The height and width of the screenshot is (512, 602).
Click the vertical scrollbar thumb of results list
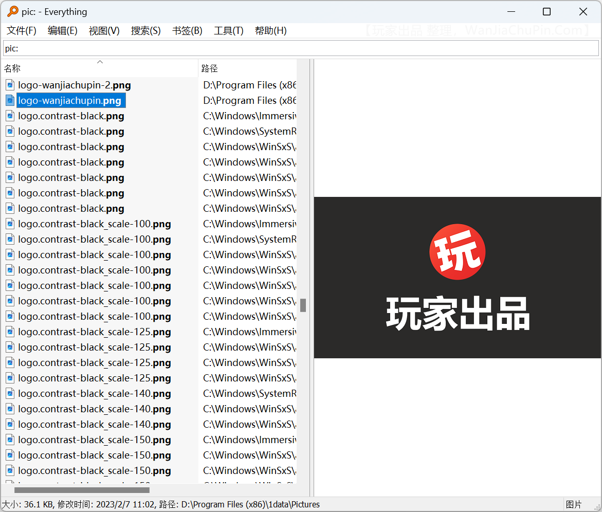point(303,305)
